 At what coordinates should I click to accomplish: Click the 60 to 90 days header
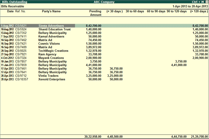pyautogui.click(x=156, y=11)
